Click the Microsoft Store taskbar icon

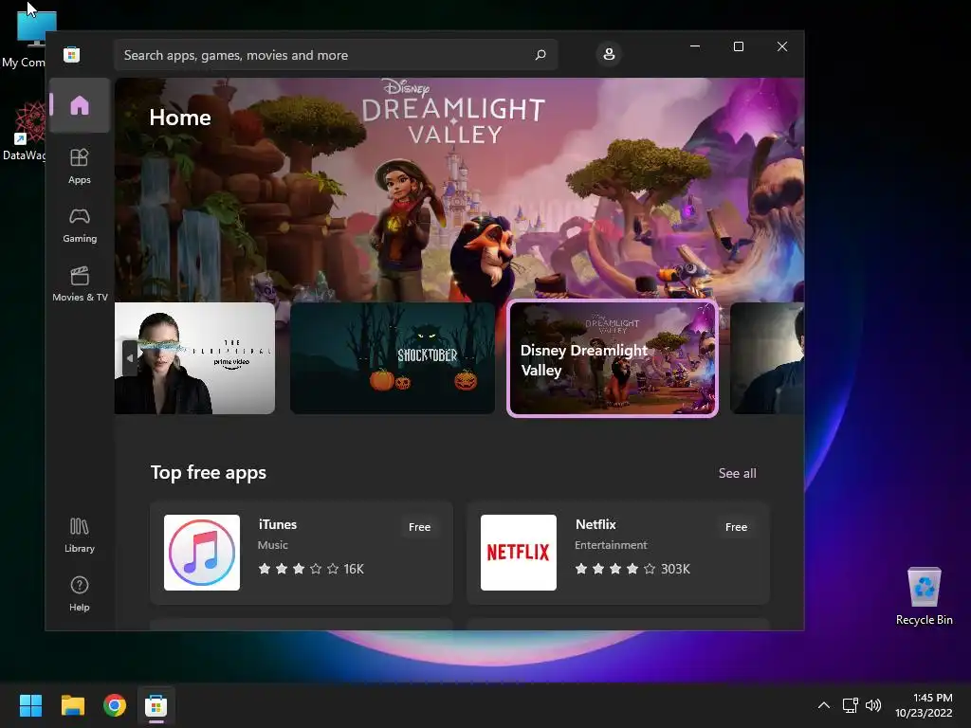[156, 705]
